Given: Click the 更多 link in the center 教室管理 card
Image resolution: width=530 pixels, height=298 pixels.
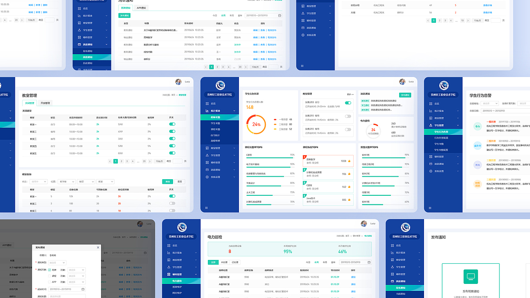Looking at the screenshot, I should [350, 94].
